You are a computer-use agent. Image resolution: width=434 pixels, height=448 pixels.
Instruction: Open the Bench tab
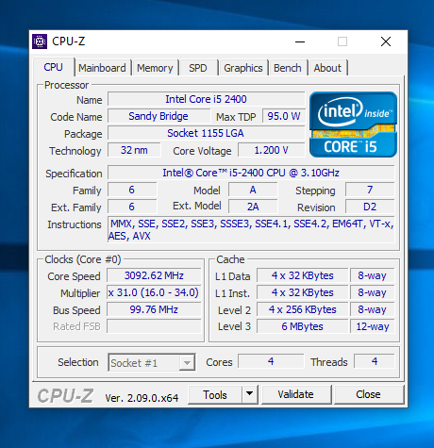click(x=288, y=68)
